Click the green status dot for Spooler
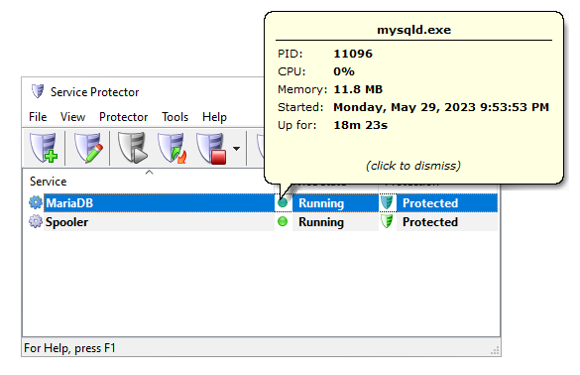Screen dimensions: 580x375 (x=283, y=221)
